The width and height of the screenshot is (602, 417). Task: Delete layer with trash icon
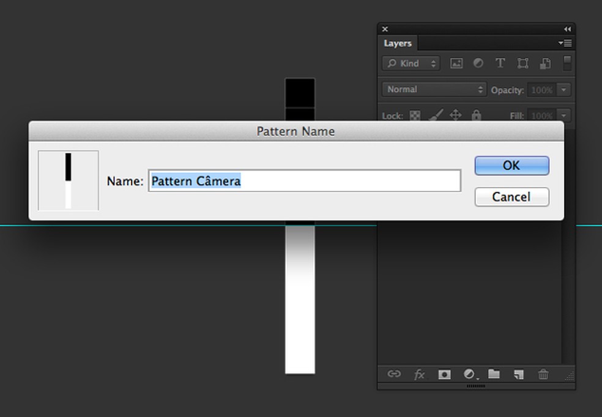(543, 374)
